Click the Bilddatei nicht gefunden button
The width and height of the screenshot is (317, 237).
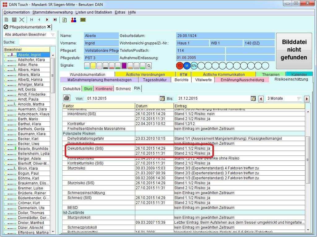coord(294,50)
